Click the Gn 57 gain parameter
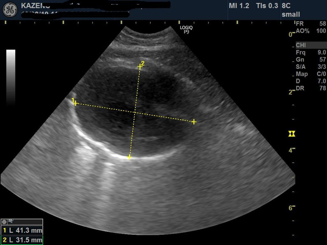This screenshot has height=245, width=327. pos(311,60)
